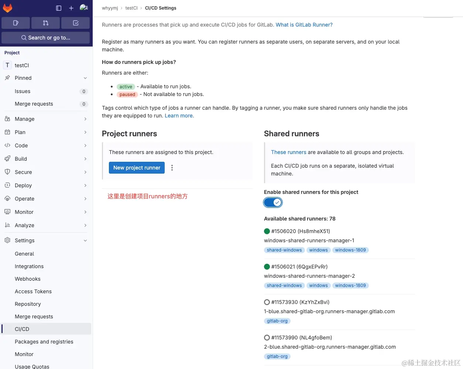Open the kebab menu beside New project runner

[172, 167]
